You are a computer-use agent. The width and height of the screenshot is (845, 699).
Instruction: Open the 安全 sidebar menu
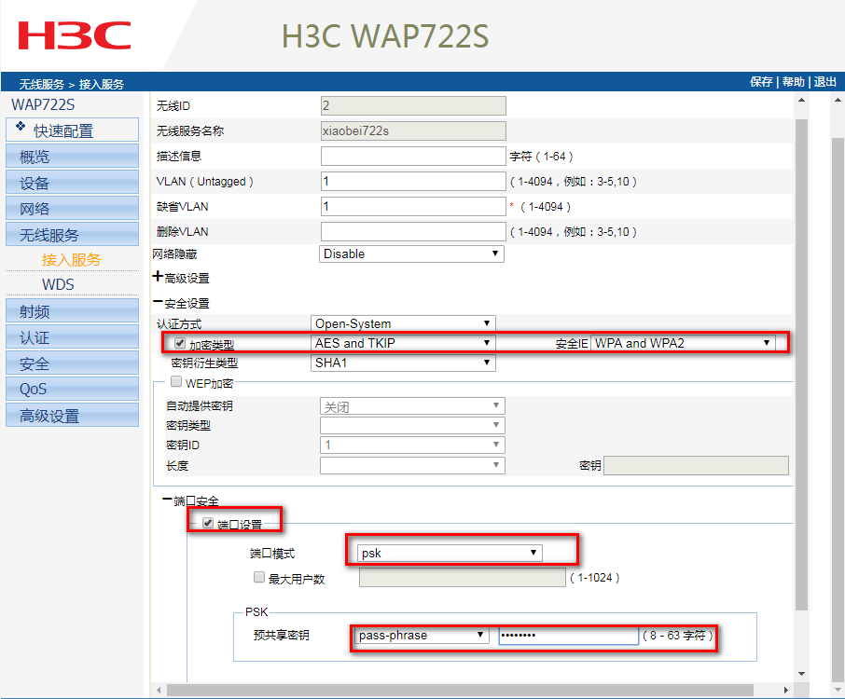pyautogui.click(x=72, y=363)
